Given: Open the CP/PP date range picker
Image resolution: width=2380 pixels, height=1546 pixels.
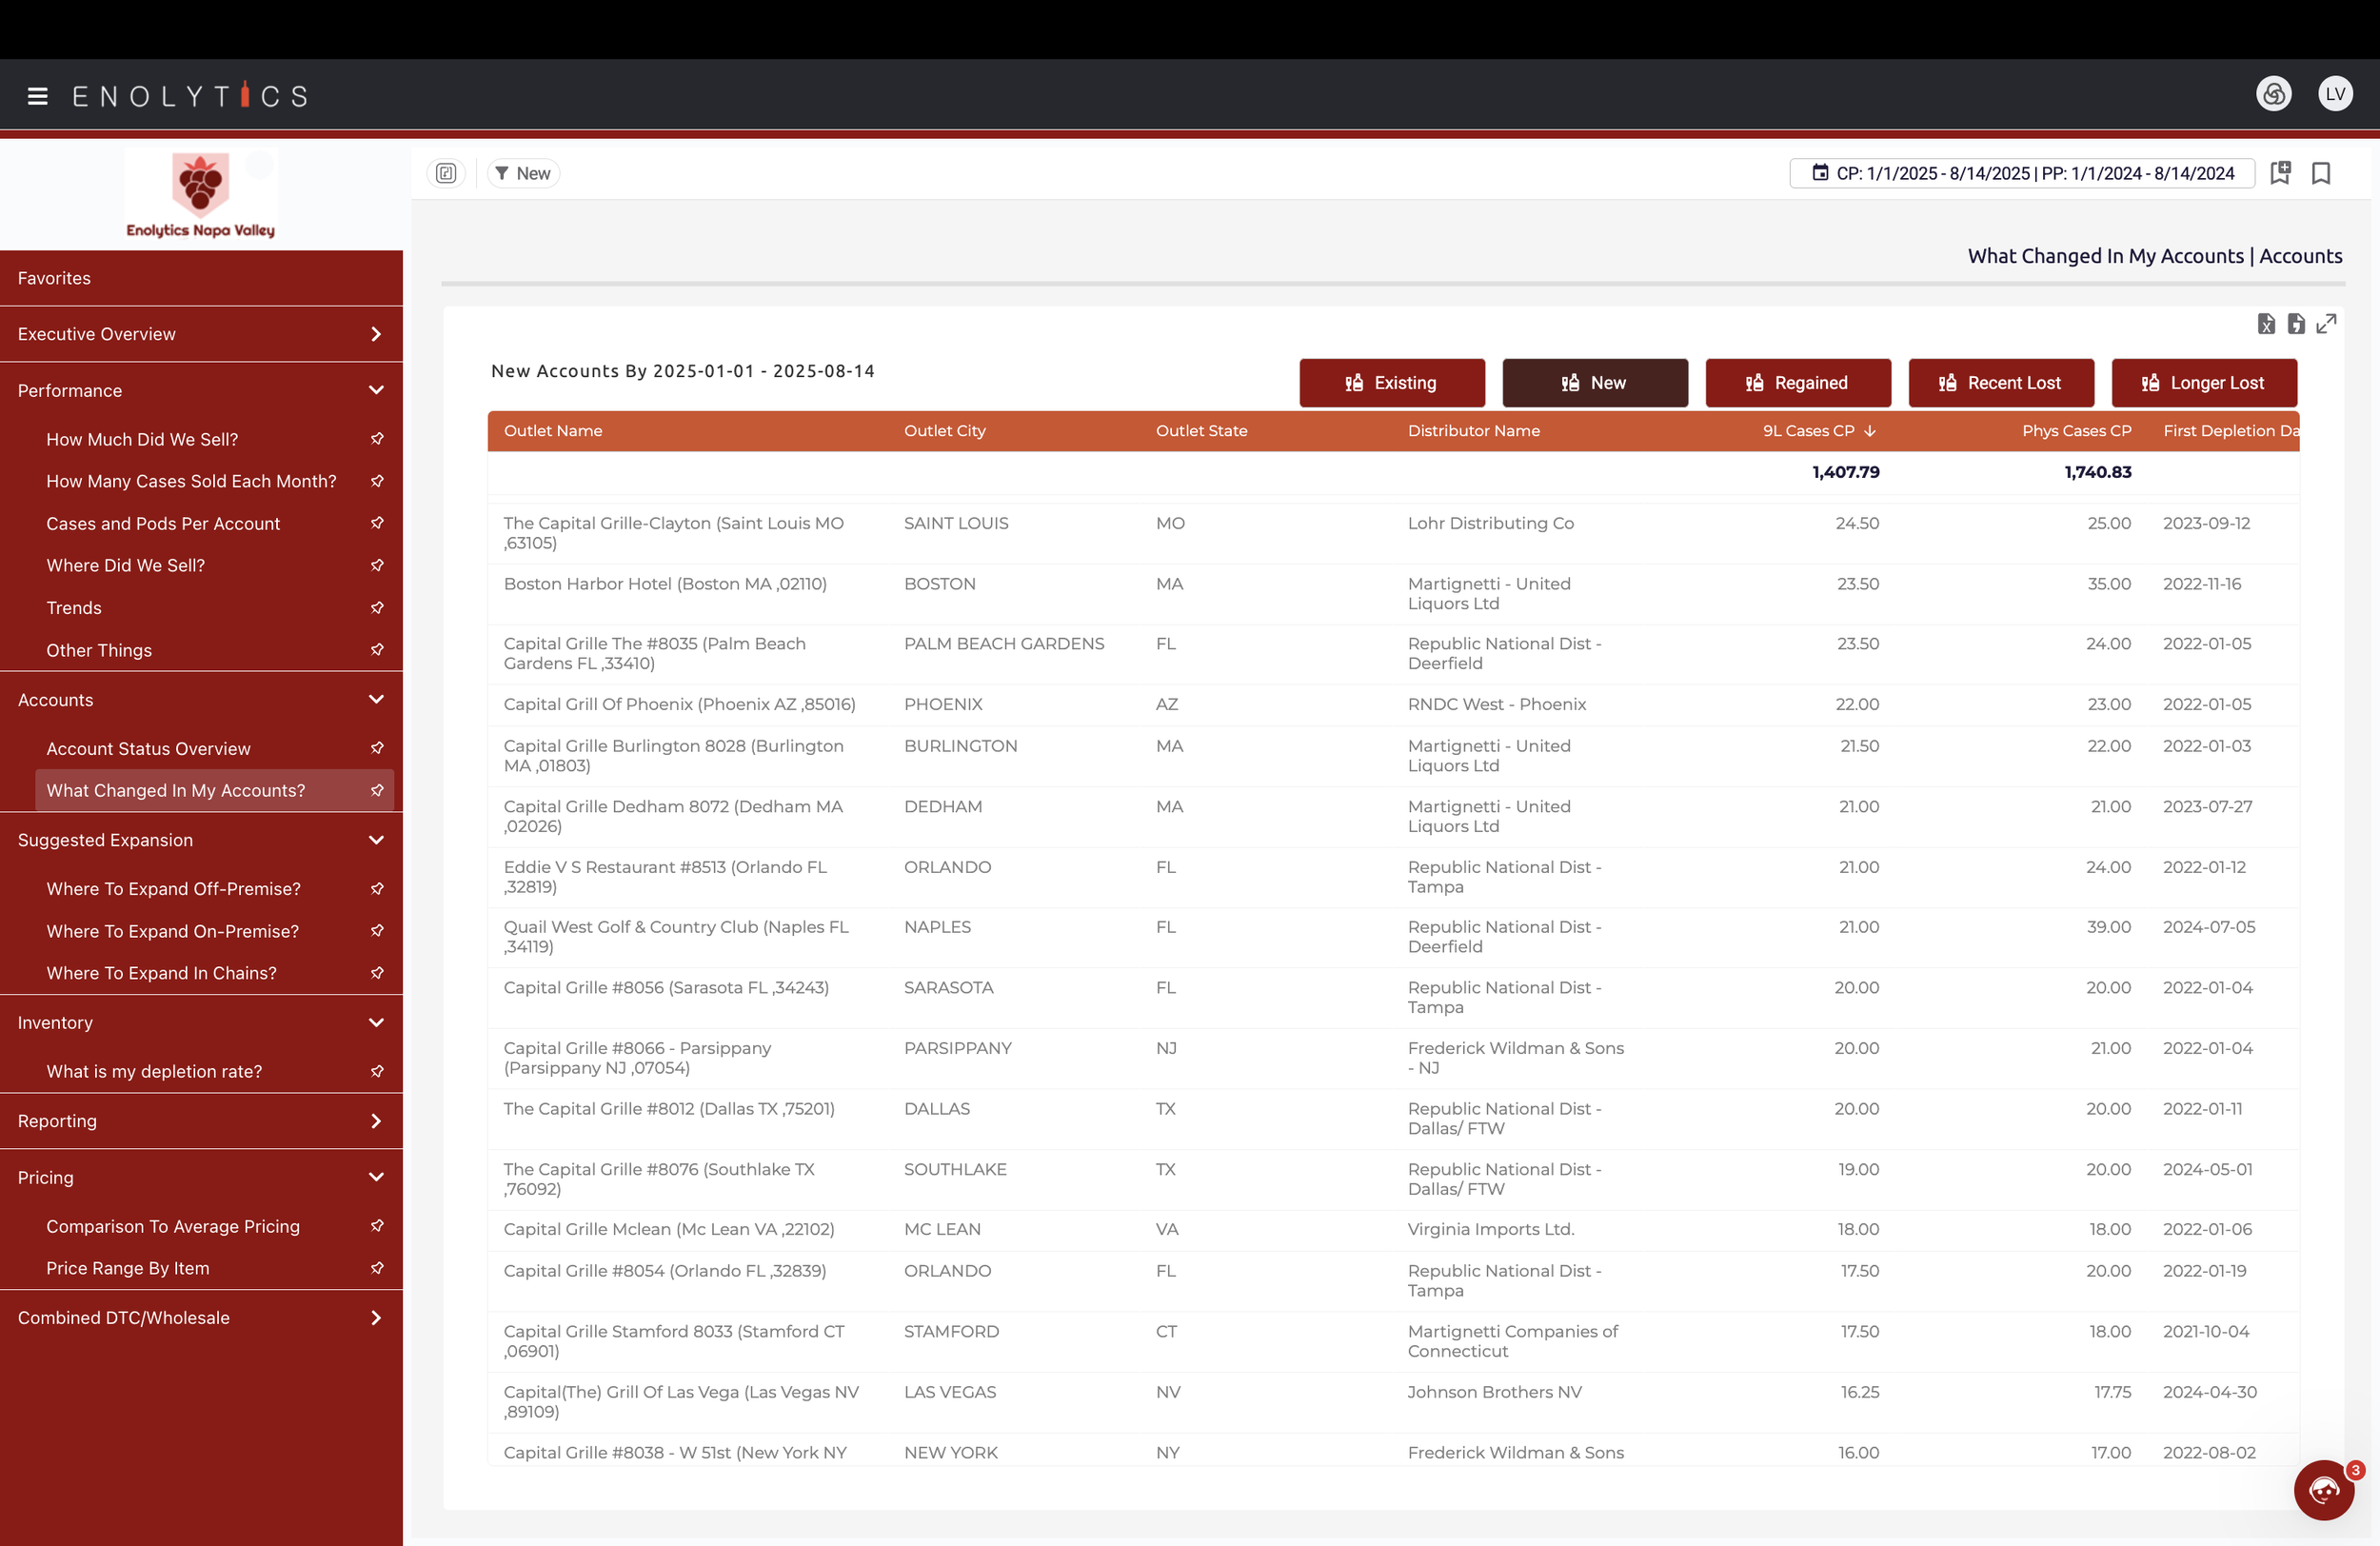Looking at the screenshot, I should pos(2022,173).
